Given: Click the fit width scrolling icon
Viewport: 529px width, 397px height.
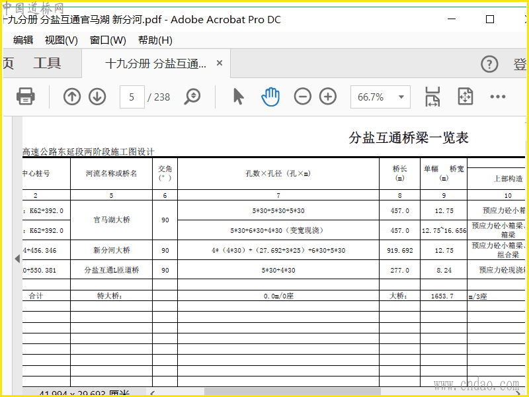Looking at the screenshot, I should (432, 97).
